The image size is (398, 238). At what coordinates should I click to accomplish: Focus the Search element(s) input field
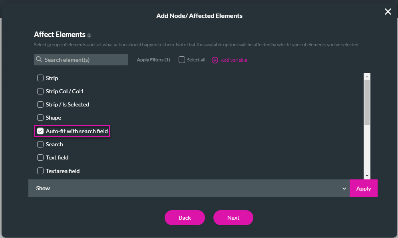point(85,60)
